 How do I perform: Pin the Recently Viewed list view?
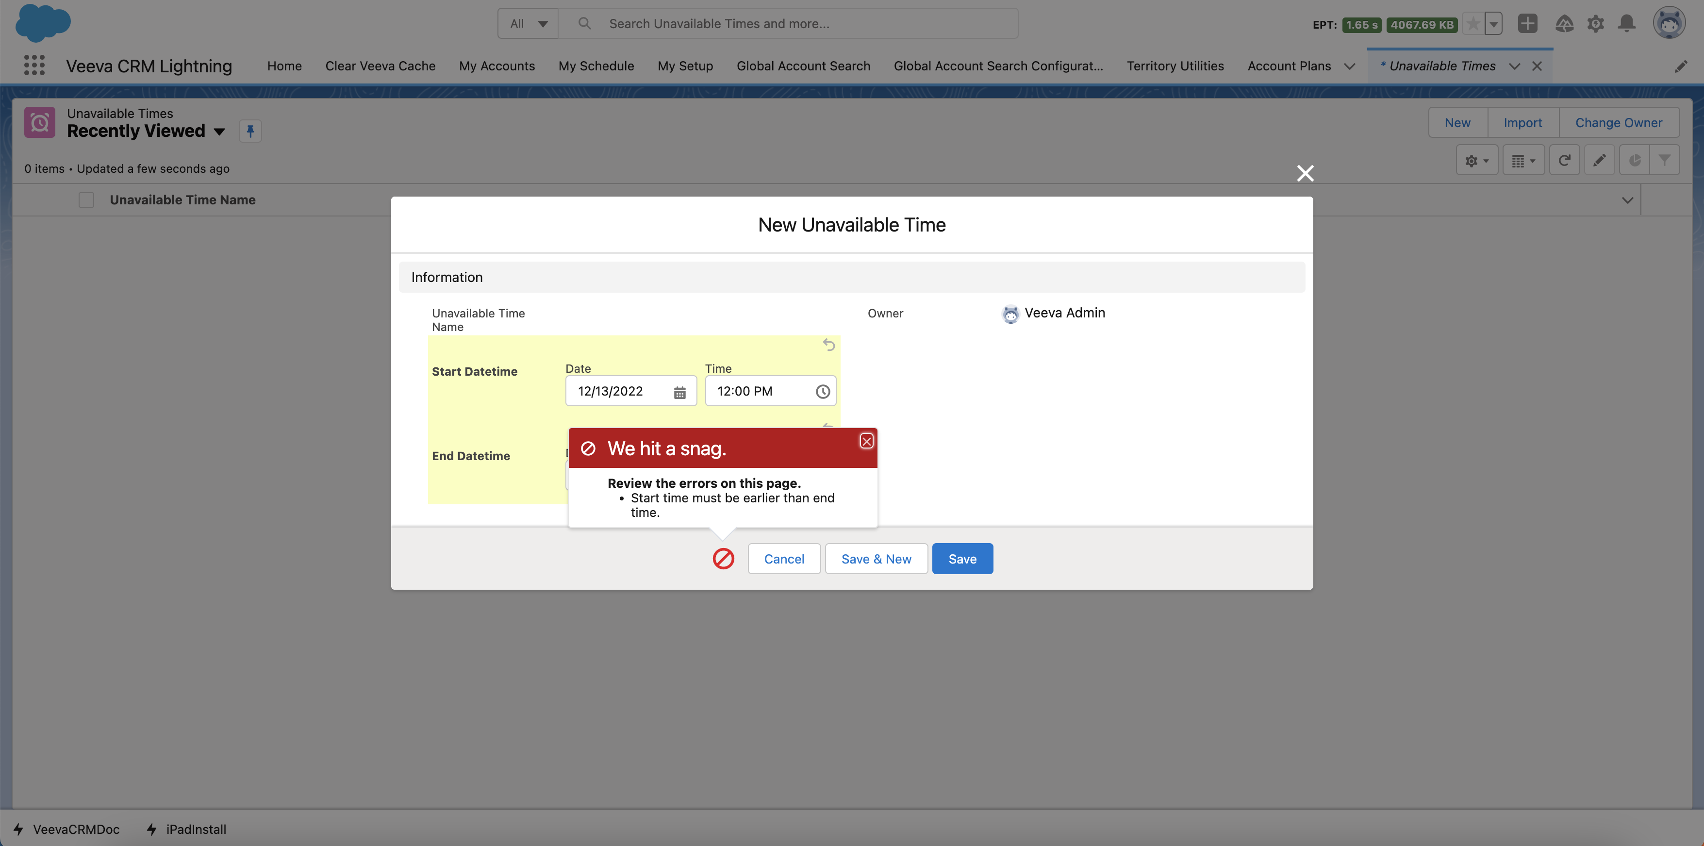[x=250, y=131]
